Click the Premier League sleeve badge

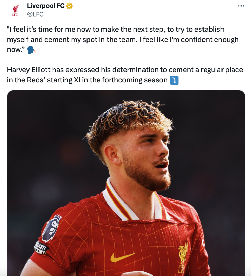(x=52, y=229)
